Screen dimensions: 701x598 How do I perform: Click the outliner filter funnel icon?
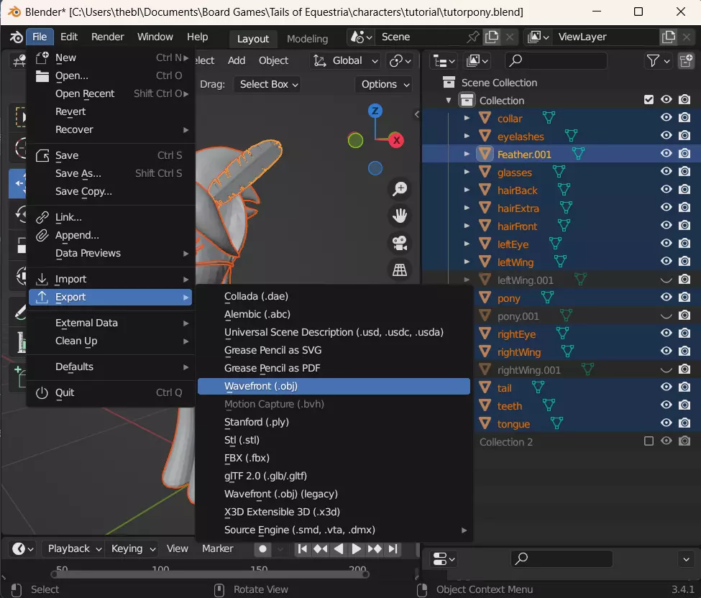654,61
